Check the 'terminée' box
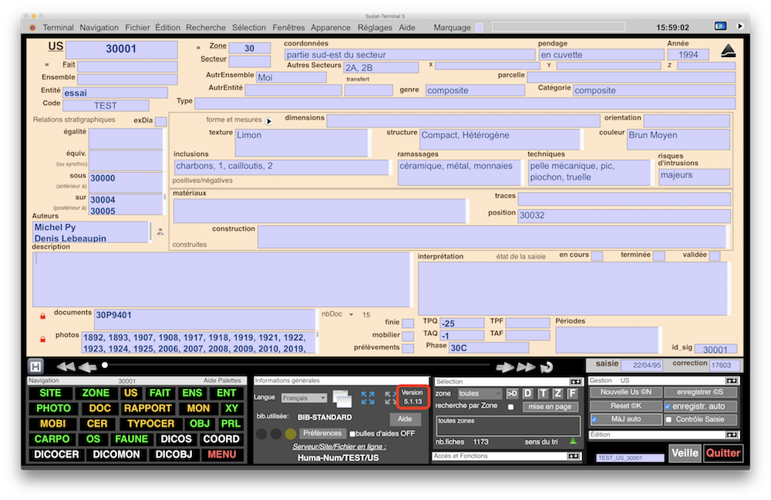This screenshot has width=771, height=500. tap(659, 256)
